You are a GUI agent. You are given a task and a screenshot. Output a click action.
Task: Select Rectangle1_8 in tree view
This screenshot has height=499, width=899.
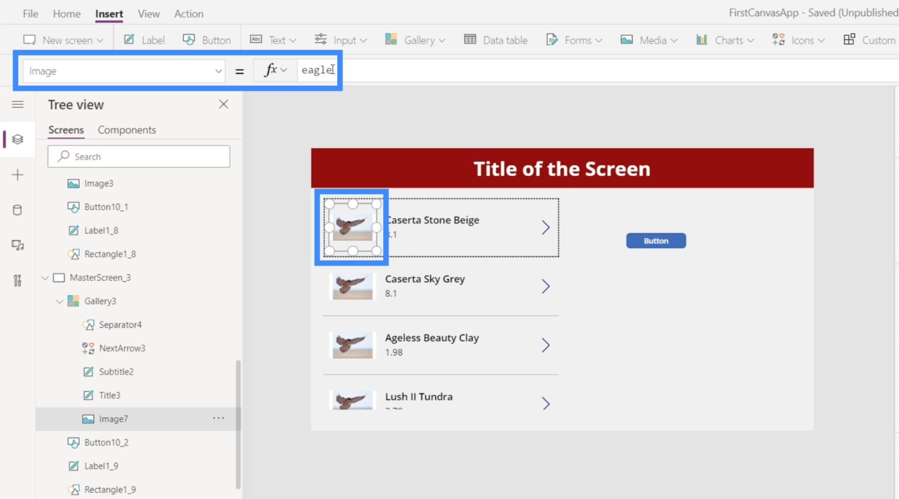[110, 254]
